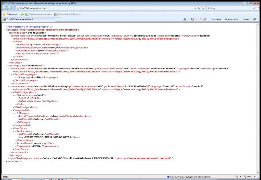Collapse the ImageInstall node
Screen dimensions: 261x180
(11, 110)
